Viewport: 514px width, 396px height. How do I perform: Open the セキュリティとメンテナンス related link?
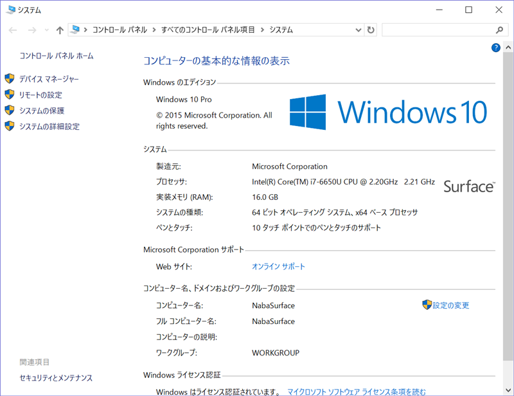[56, 378]
